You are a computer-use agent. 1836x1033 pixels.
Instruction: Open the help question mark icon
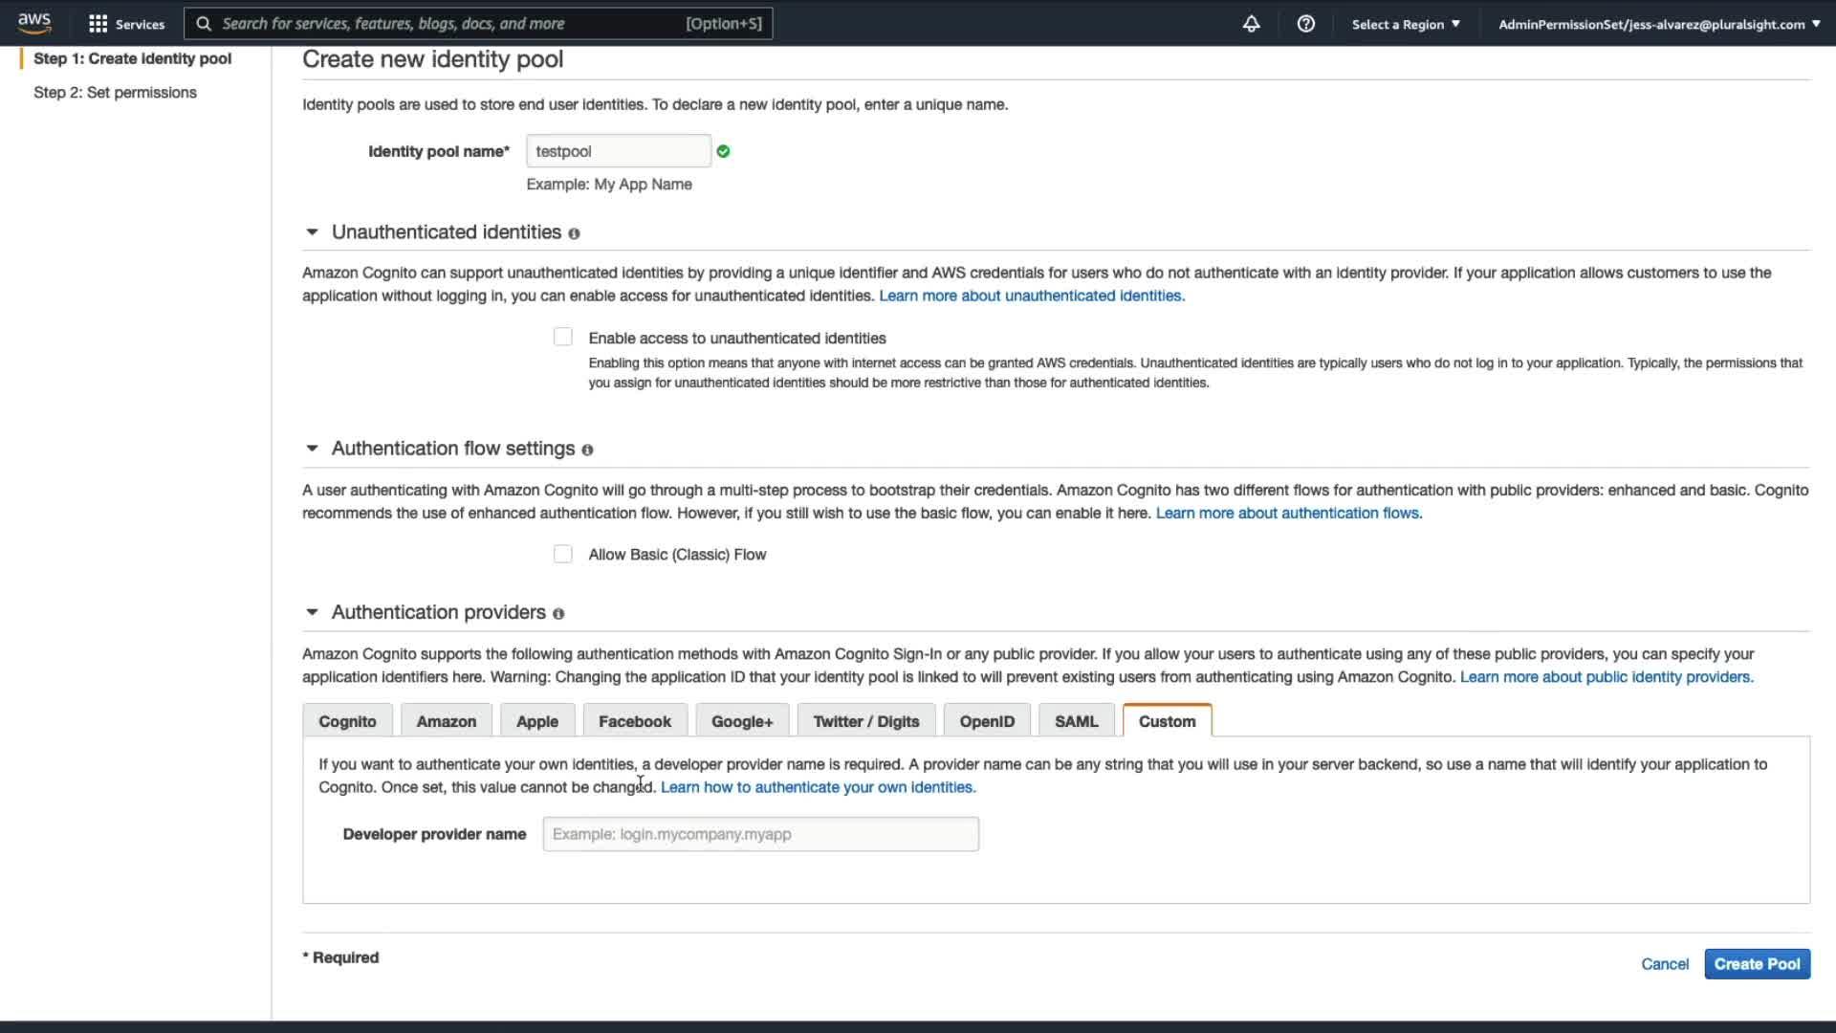point(1305,24)
